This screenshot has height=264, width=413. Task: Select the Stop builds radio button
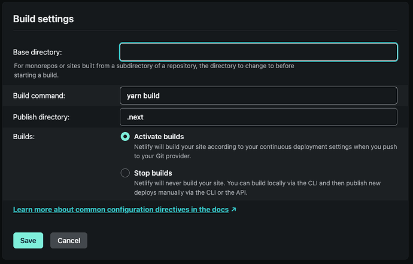(125, 173)
